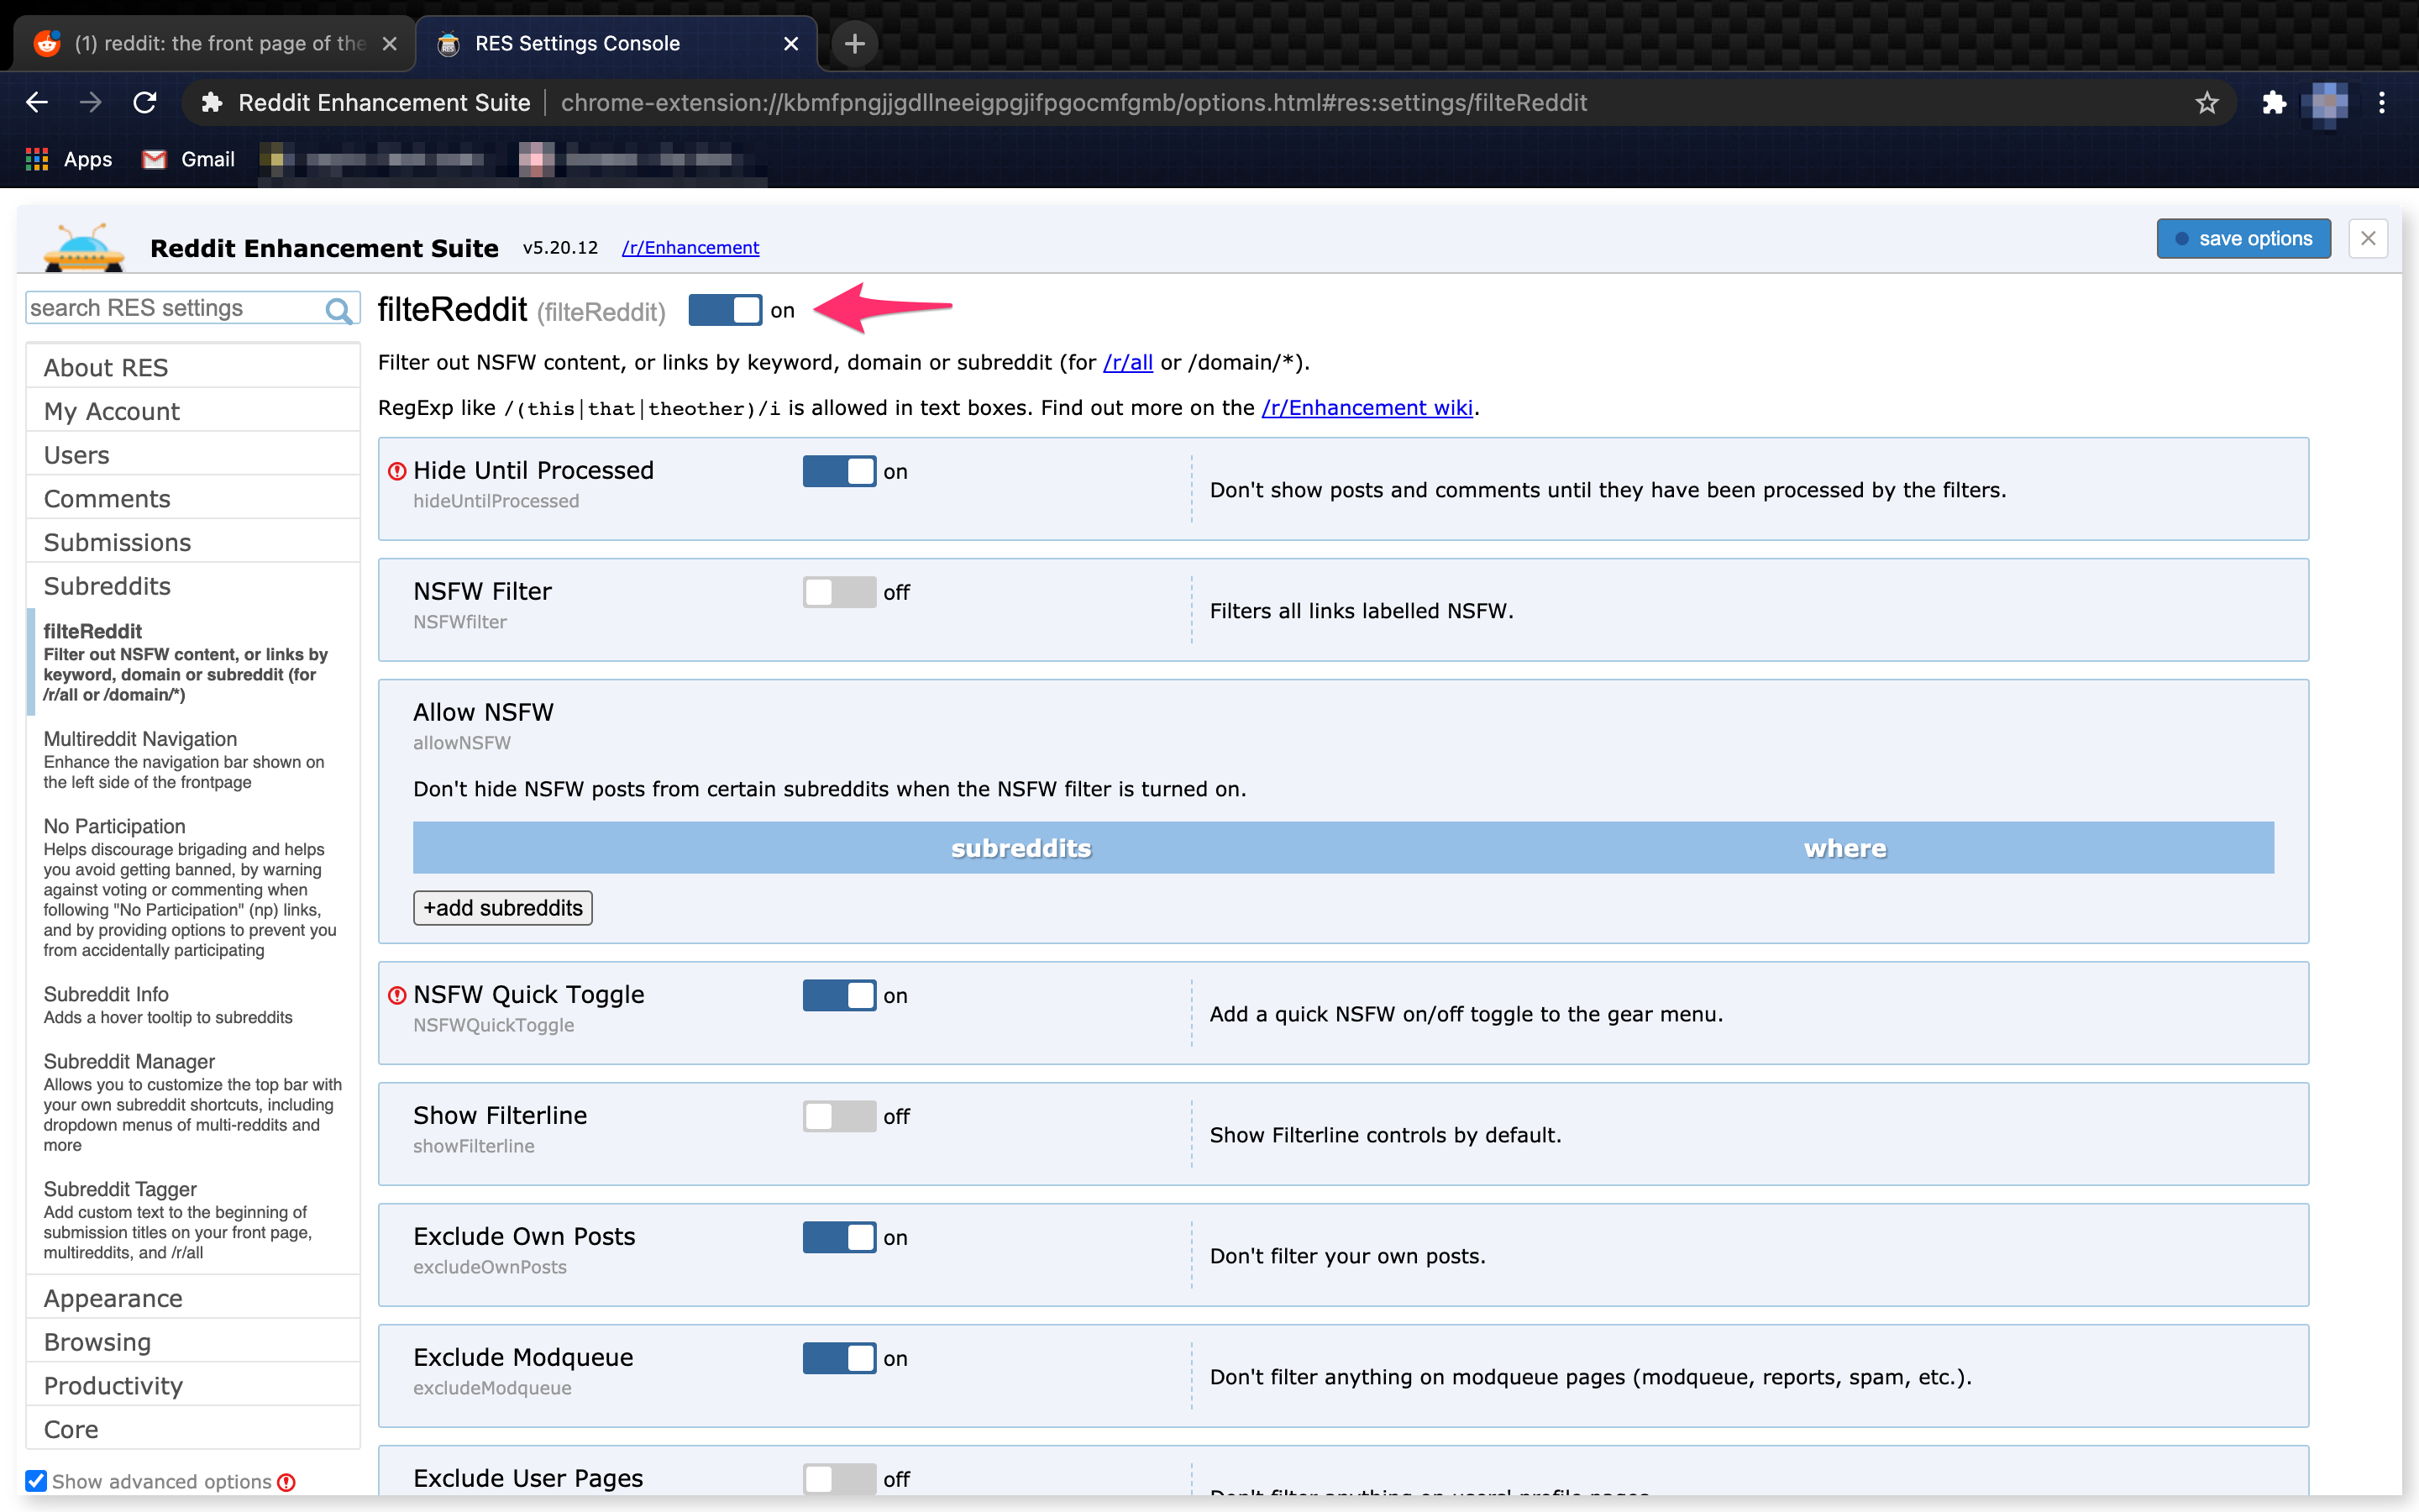Viewport: 2419px width, 1512px height.
Task: Toggle the Hide Until Processed switch
Action: [840, 471]
